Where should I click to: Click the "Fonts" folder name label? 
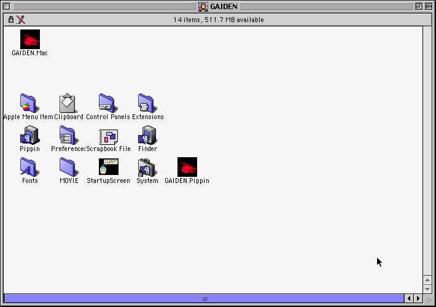point(29,181)
